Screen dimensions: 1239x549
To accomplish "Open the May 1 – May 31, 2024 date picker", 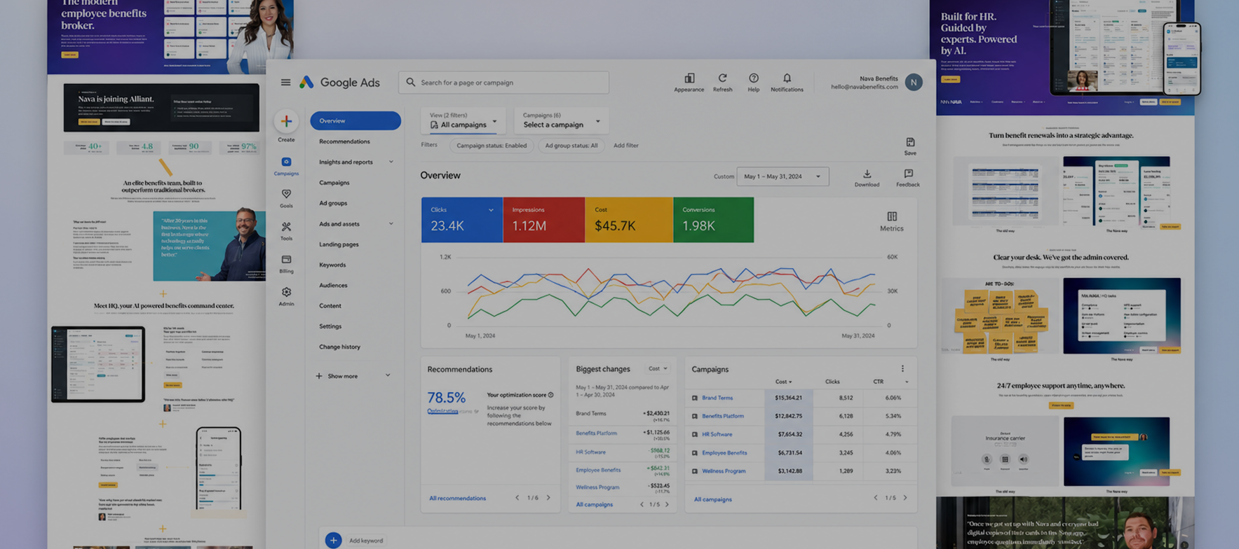I will pos(783,176).
